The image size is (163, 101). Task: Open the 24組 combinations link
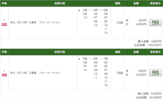[x=120, y=22]
